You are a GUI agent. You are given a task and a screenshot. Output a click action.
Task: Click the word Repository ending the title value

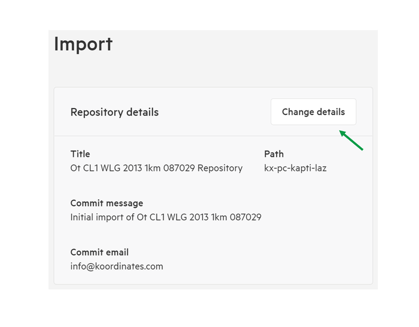[x=220, y=168]
